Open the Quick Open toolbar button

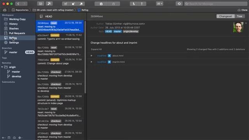point(40,4)
